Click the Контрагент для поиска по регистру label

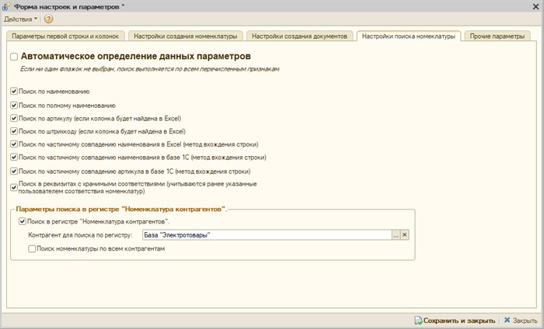tap(80, 235)
